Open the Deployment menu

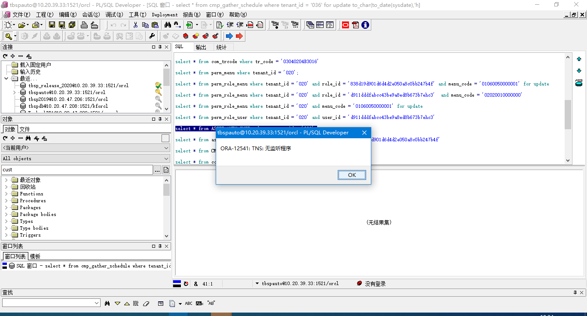pos(165,15)
